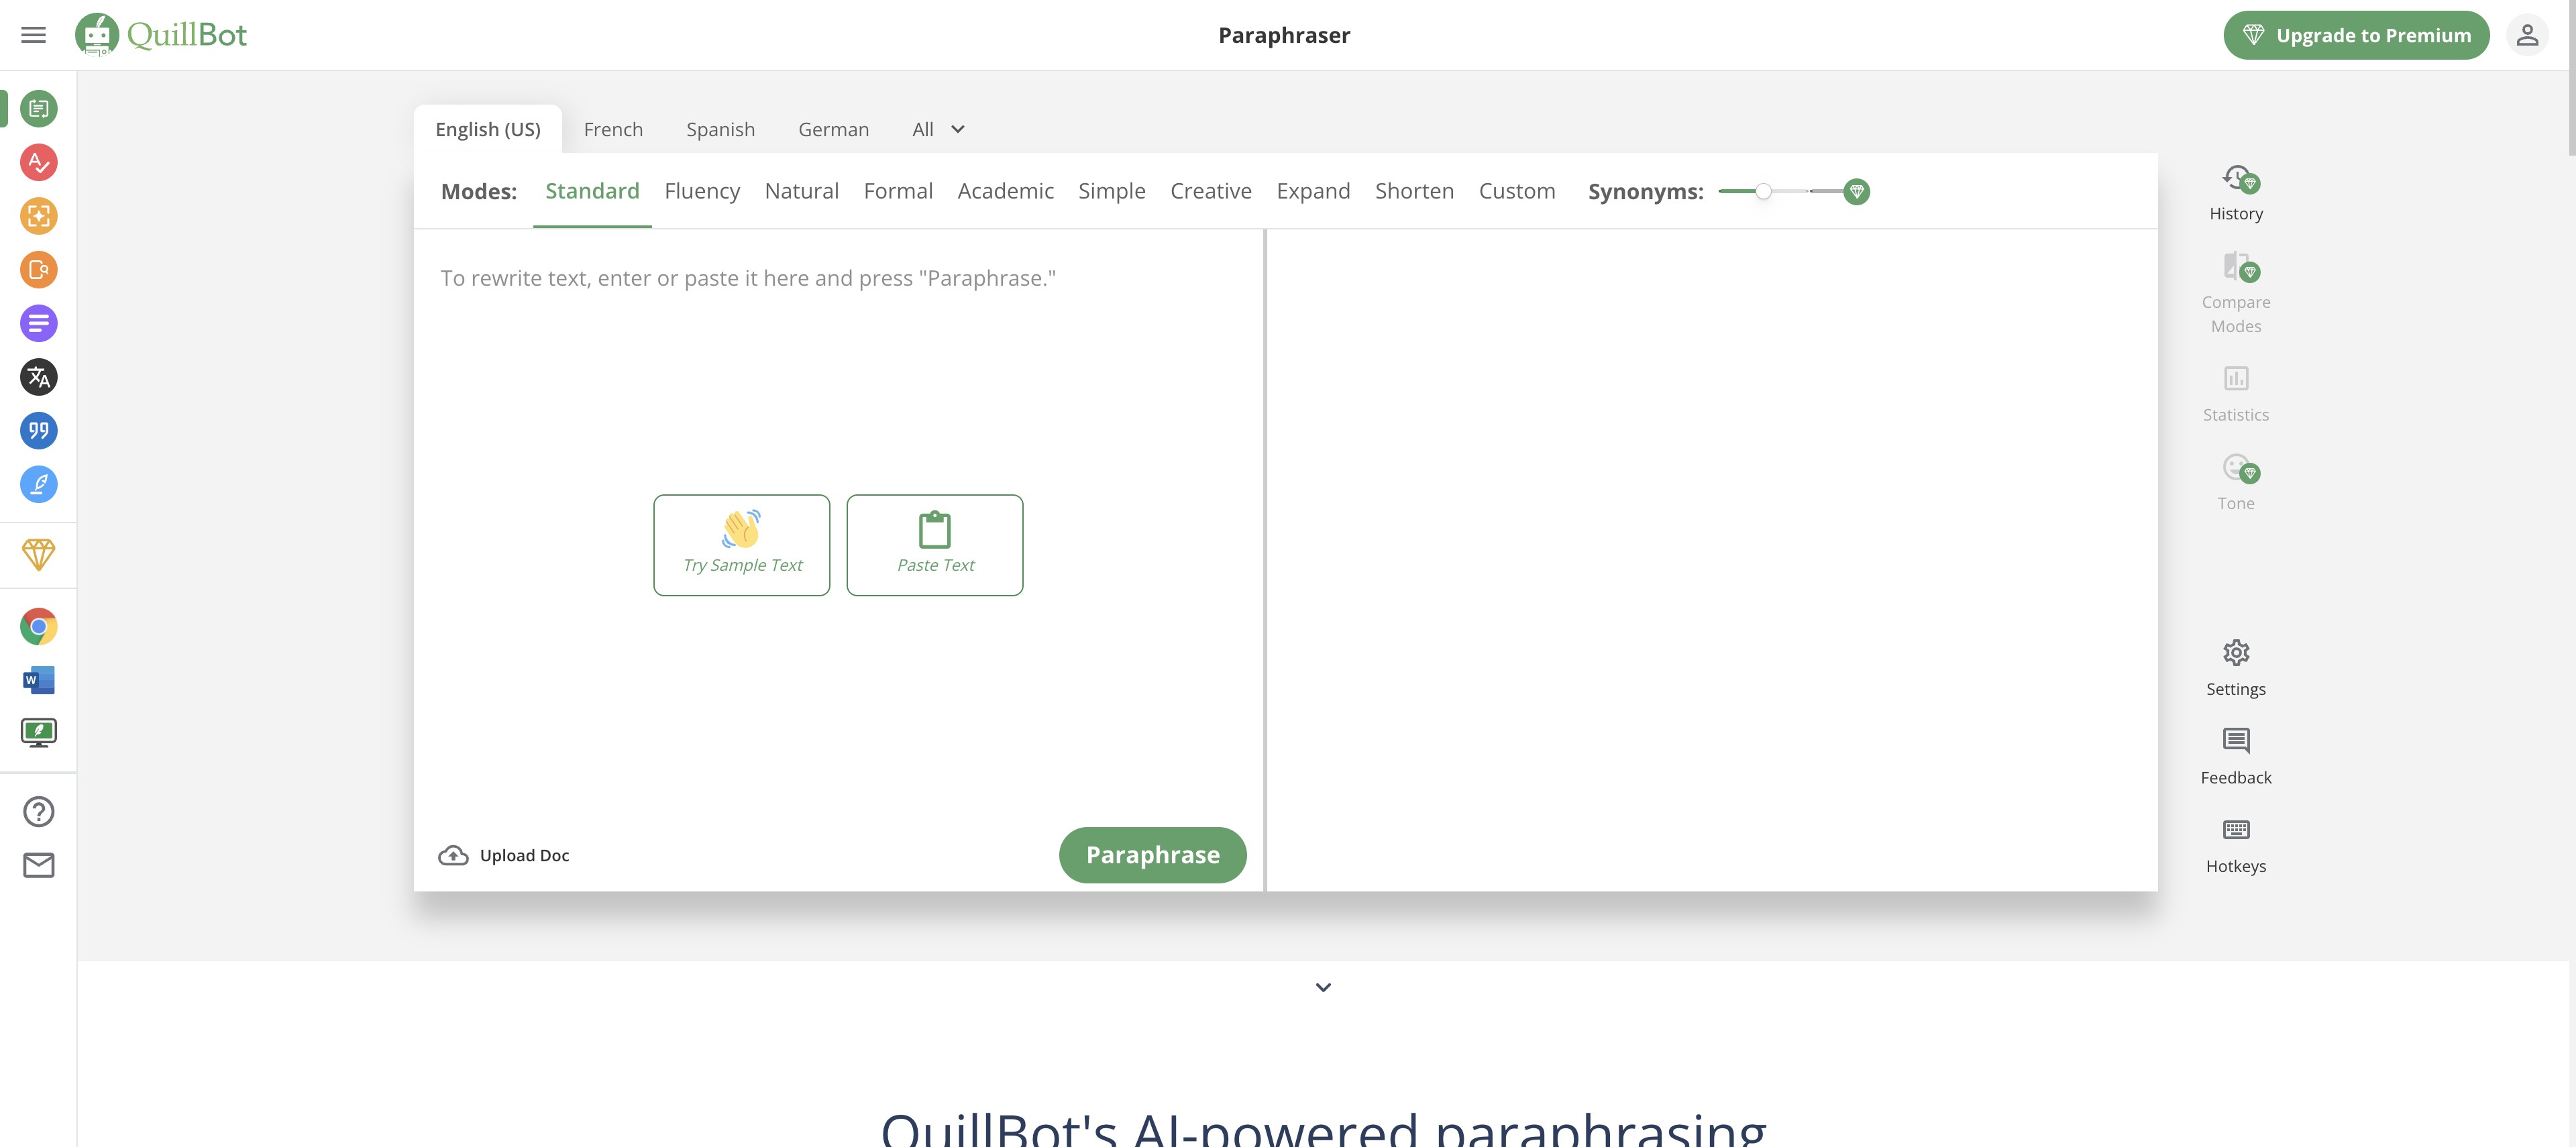
Task: Select the Fluency mode
Action: [x=702, y=191]
